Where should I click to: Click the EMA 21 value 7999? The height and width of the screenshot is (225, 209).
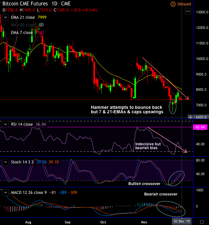(42, 17)
